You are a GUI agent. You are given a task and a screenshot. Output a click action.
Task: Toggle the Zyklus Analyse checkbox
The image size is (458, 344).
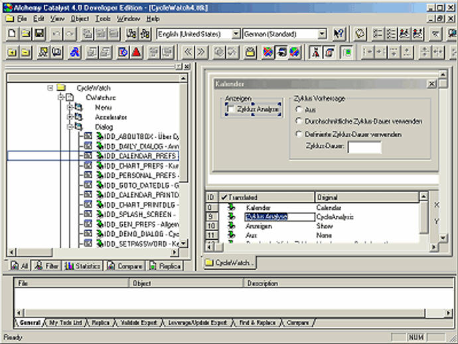231,109
